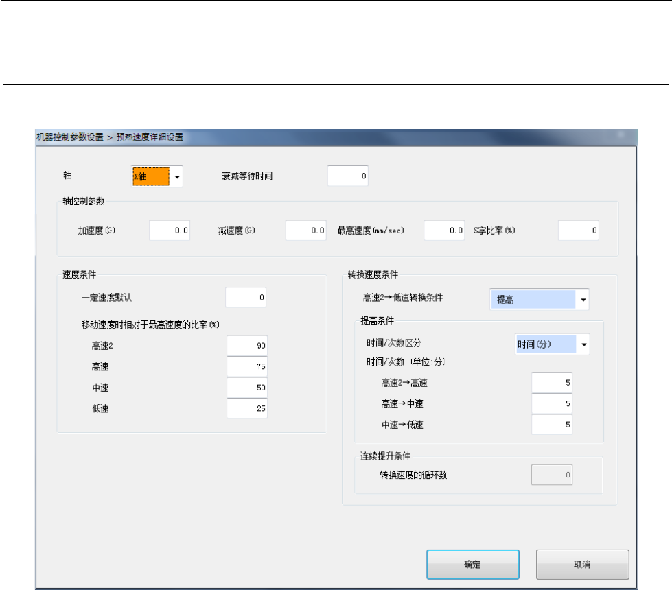Click the 轴控制参数 group label
Screen dimensions: 672x590
[x=84, y=201]
